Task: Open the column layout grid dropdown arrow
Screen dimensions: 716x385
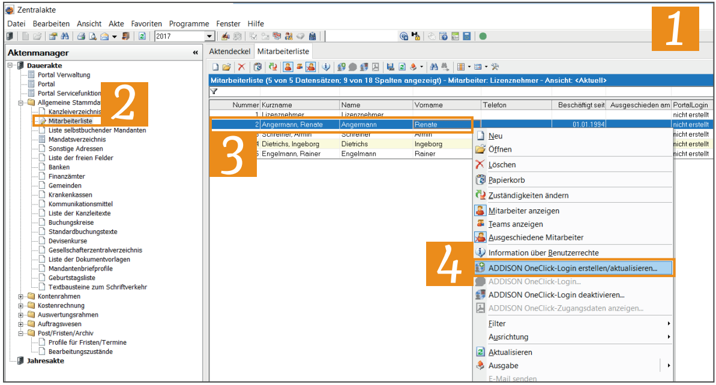Action: click(469, 67)
